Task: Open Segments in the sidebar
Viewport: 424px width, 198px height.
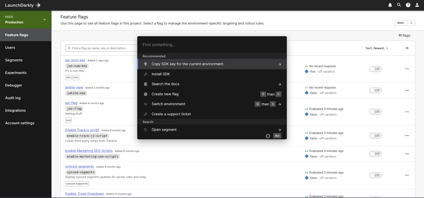Action: tap(26, 60)
